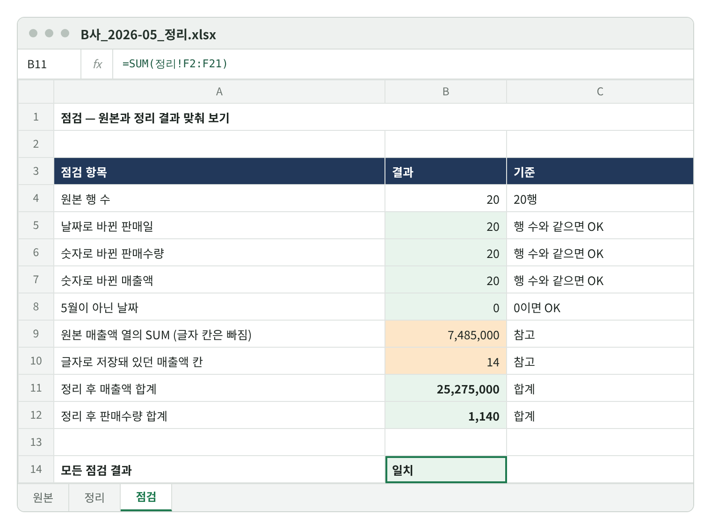Viewport: 711px width, 529px height.
Task: Select result cell 20 in '원본 행 수' row
Action: pyautogui.click(x=446, y=199)
